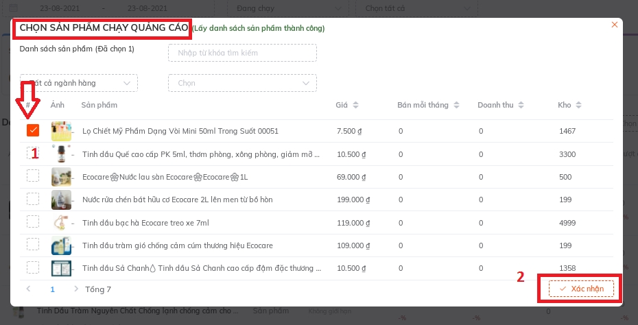This screenshot has width=638, height=325.
Task: Check Nước rửa chén bát Ecocare checkbox
Action: click(x=33, y=200)
